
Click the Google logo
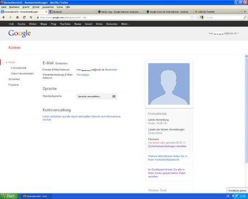click(x=19, y=34)
